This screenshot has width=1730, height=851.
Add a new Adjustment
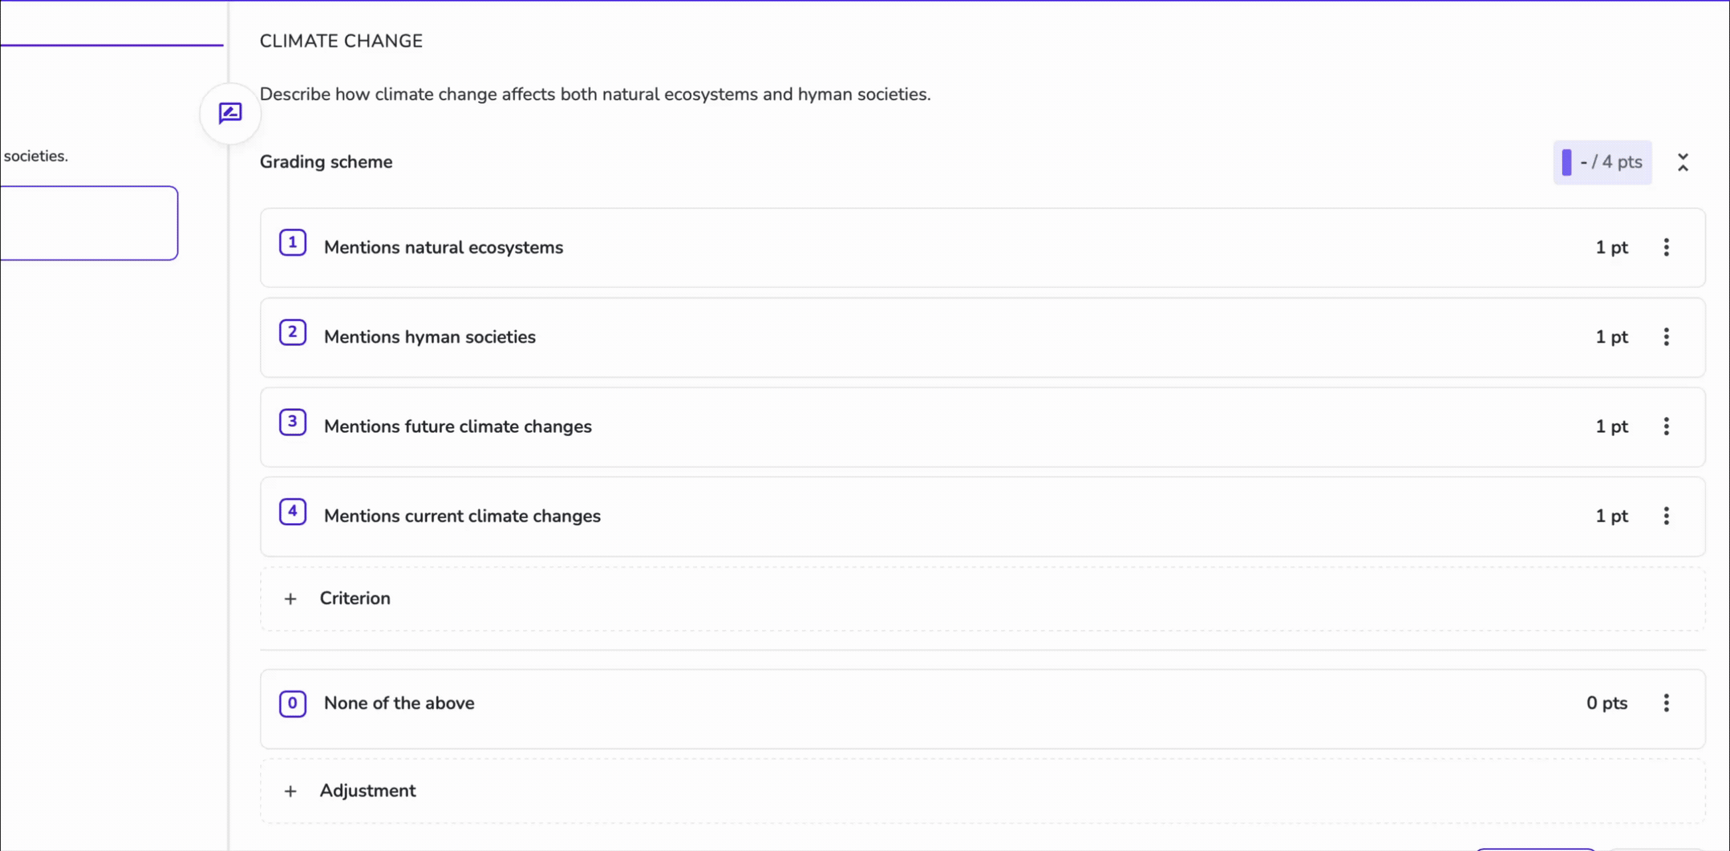(x=983, y=791)
